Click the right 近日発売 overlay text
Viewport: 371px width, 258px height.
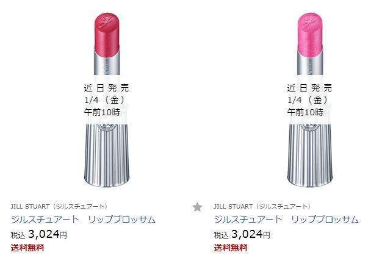[309, 88]
